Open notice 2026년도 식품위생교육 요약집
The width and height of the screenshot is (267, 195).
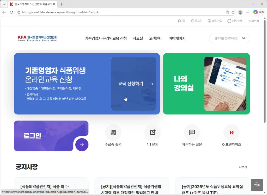pos(212,190)
